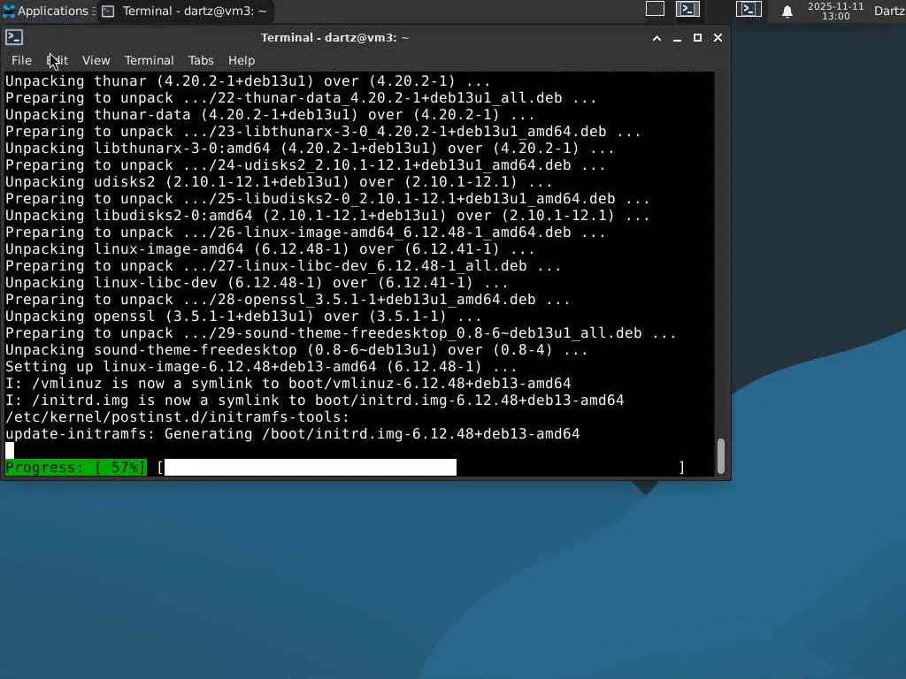
Task: Switch to the empty first workspace thumbnail
Action: pyautogui.click(x=655, y=9)
